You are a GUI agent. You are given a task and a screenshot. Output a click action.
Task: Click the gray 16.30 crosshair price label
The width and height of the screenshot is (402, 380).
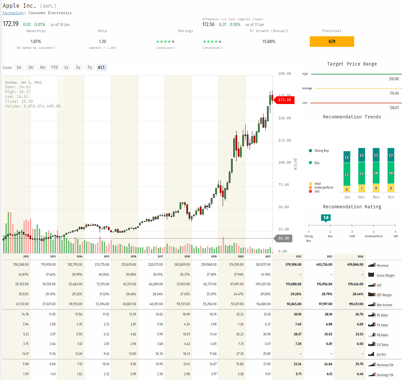tap(283, 238)
